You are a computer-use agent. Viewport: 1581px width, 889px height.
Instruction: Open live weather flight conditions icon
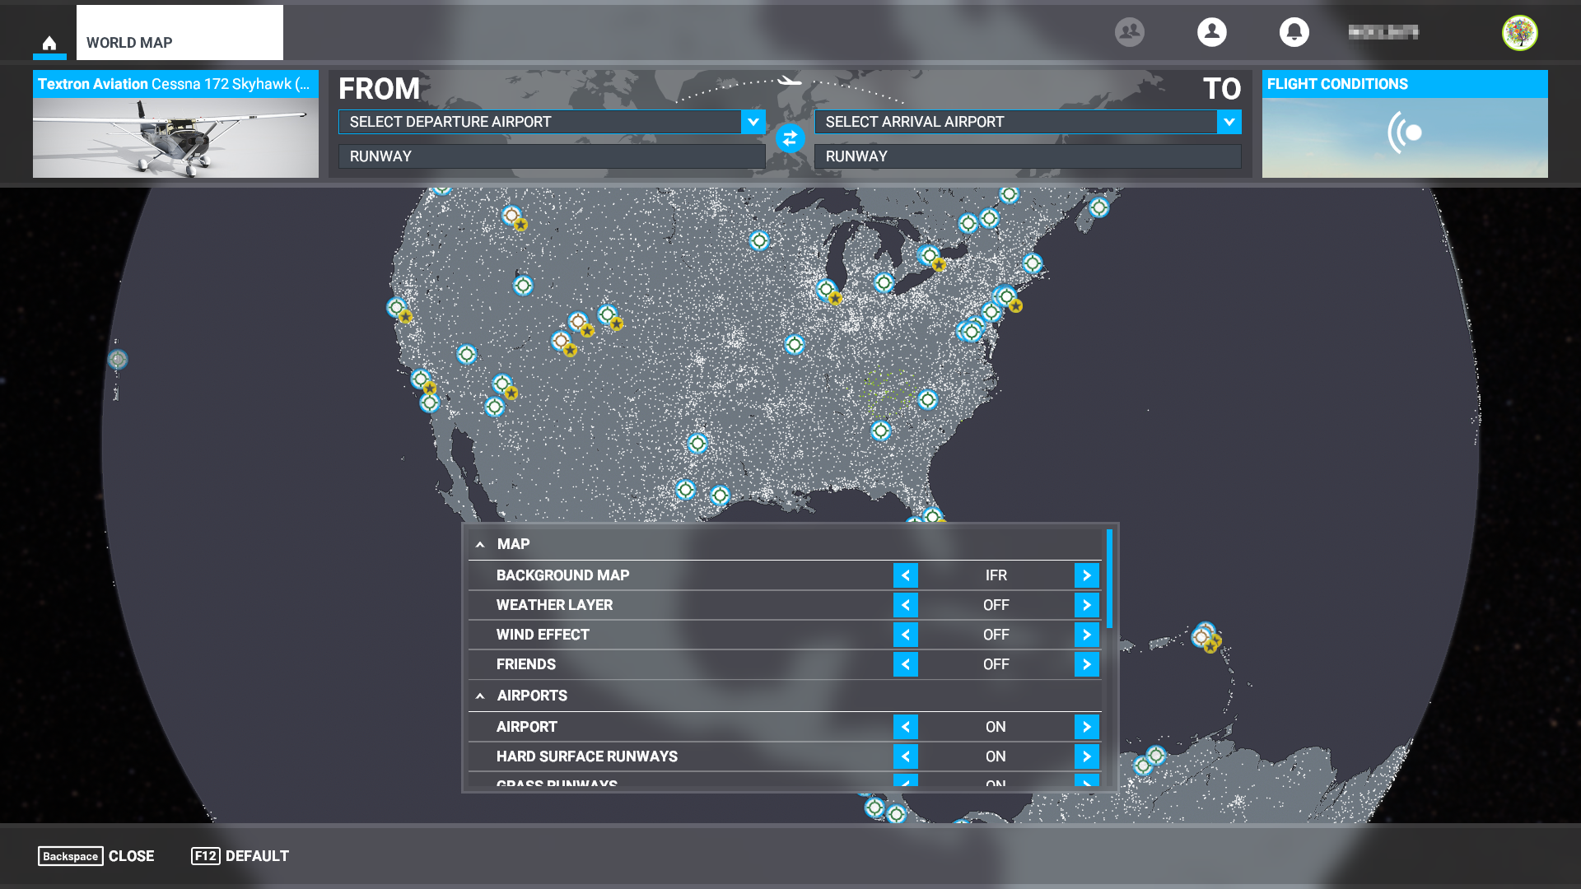click(x=1405, y=133)
